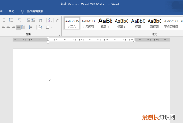This screenshot has height=123, width=183.
Task: Open multilevel list dropdown arrow
Action: point(22,20)
